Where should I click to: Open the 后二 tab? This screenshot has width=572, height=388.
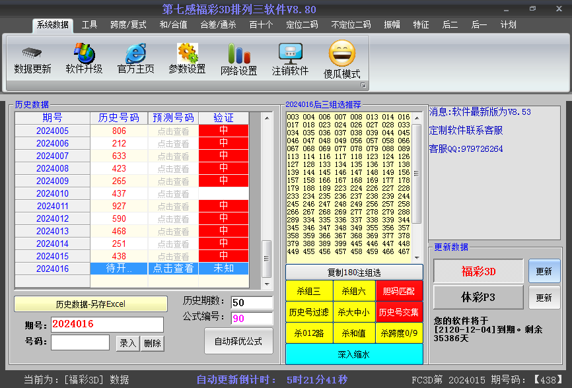tap(450, 25)
